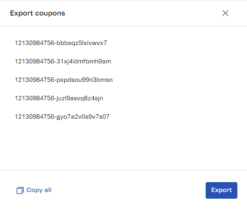Click the copy icon beside Copy all
This screenshot has height=209, width=247.
click(x=20, y=191)
